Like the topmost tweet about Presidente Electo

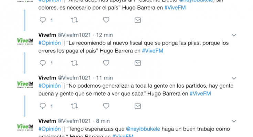tap(106, 20)
